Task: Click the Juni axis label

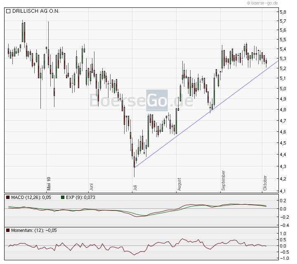Action: pyautogui.click(x=91, y=187)
